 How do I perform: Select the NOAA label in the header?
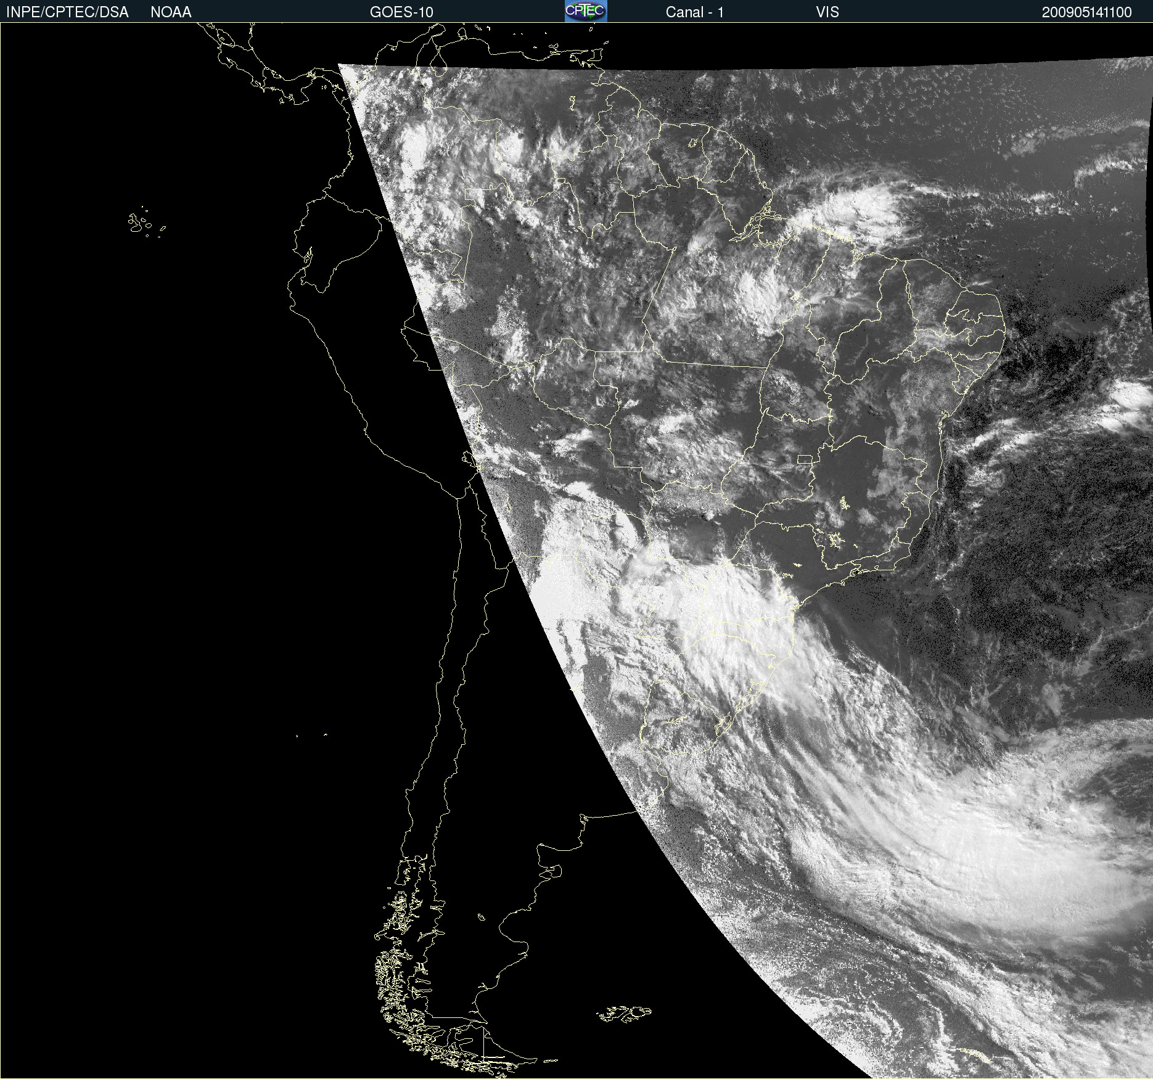171,12
